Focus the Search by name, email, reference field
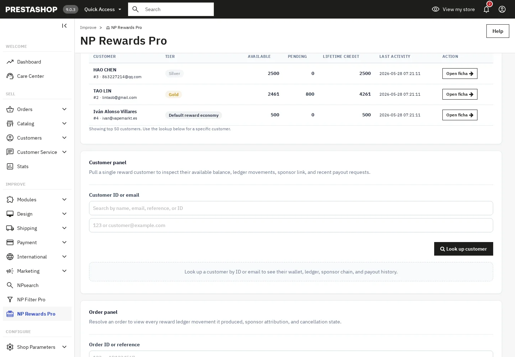This screenshot has width=515, height=357. tap(291, 208)
